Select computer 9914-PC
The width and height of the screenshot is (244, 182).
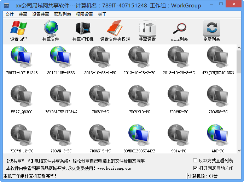(x=179, y=138)
